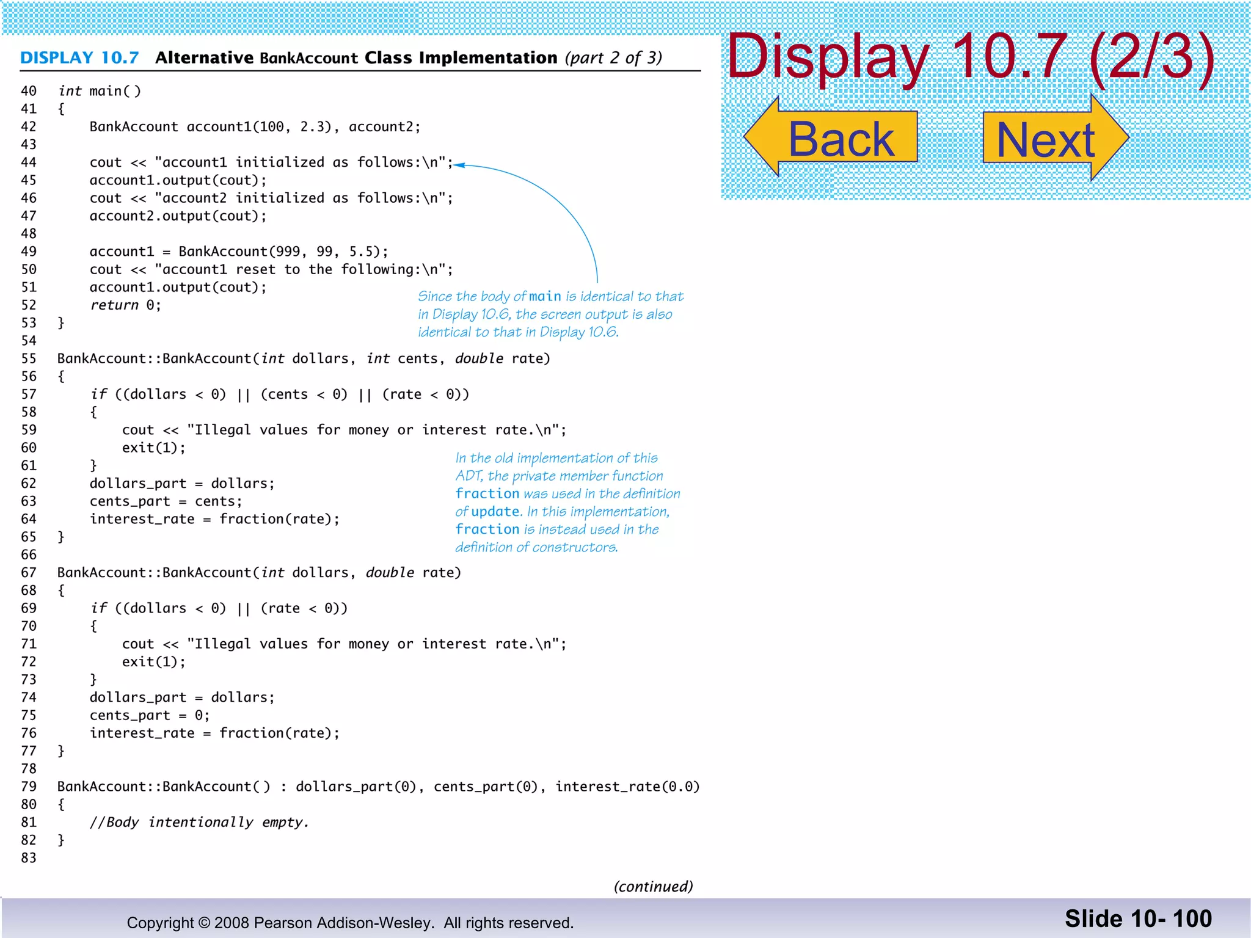Click 'account2 initialized as follows' cout line
Viewport: 1251px width, 938px height.
click(x=271, y=198)
